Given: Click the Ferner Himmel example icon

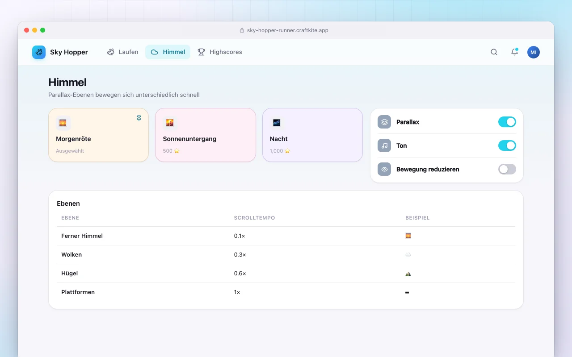Looking at the screenshot, I should click(x=408, y=236).
